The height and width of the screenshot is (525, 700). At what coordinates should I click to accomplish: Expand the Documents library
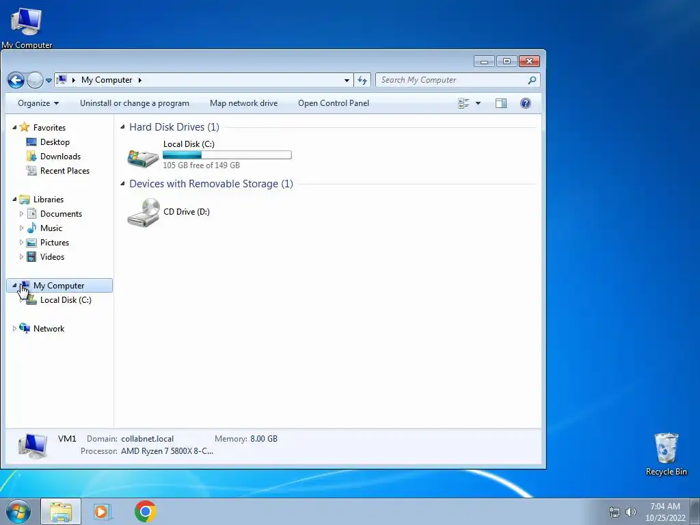coord(21,214)
